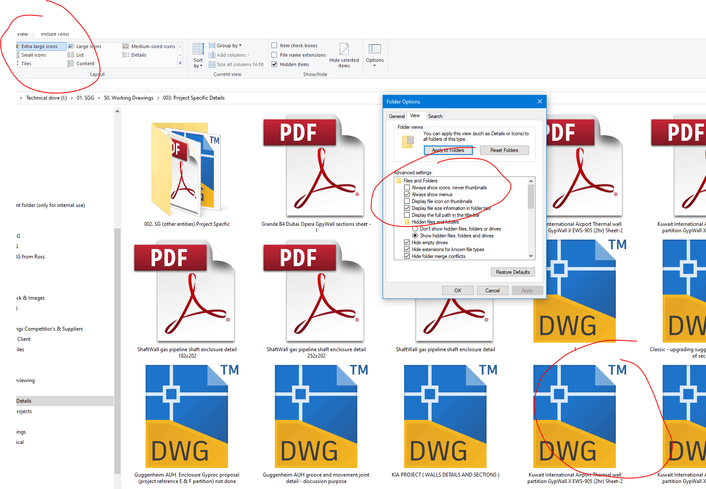This screenshot has width=706, height=489.
Task: Select KIA PROJECT walls details DWG file
Action: click(x=445, y=422)
